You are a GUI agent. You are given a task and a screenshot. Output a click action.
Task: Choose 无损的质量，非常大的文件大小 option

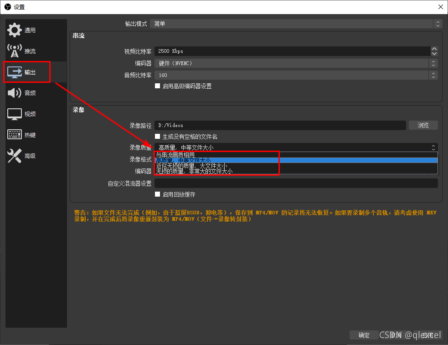click(x=296, y=171)
